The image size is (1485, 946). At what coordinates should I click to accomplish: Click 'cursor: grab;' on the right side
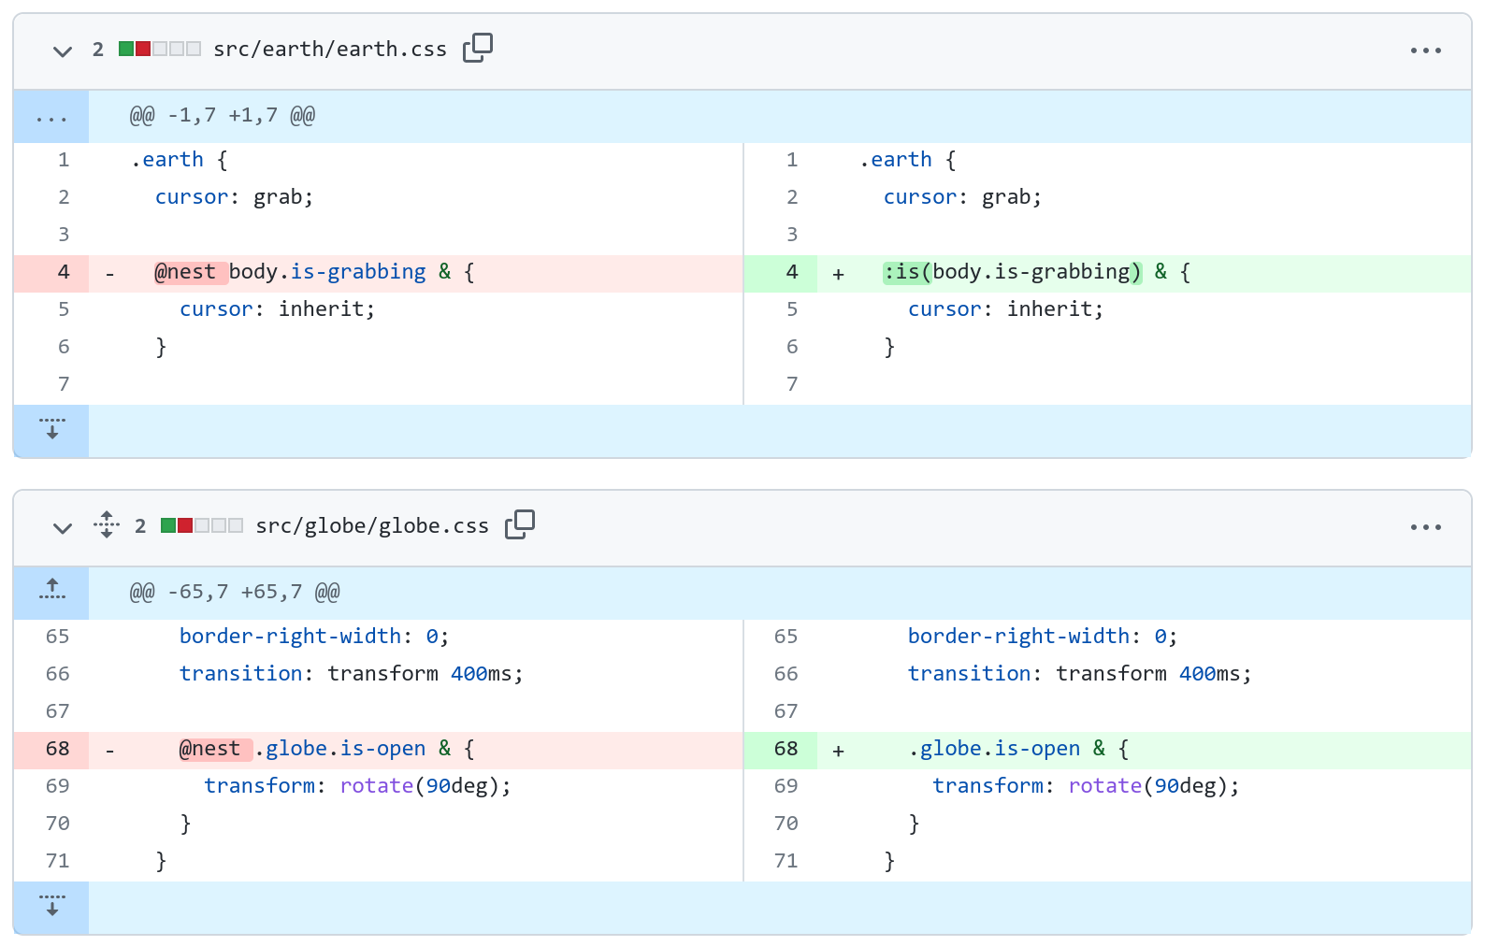[962, 198]
